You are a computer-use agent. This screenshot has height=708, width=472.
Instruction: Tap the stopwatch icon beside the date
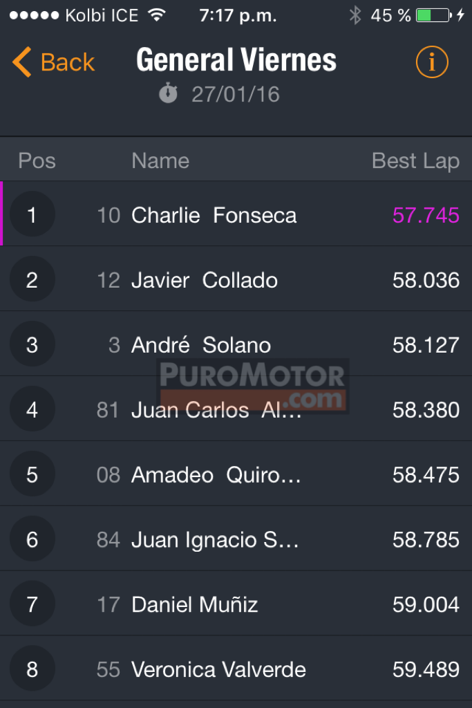(x=169, y=93)
